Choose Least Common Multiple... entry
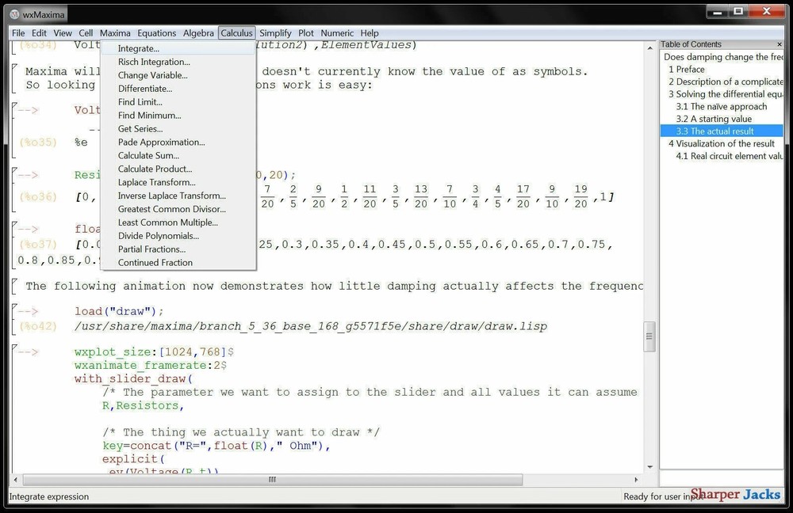 (x=178, y=222)
